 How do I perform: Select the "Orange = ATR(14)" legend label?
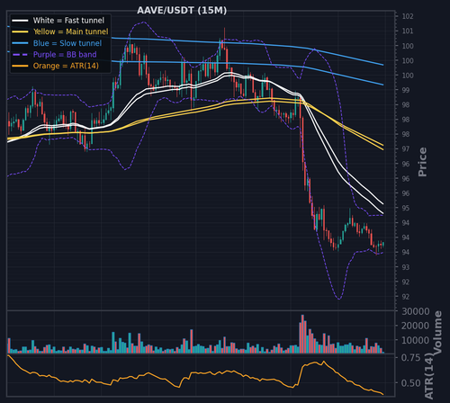click(66, 66)
